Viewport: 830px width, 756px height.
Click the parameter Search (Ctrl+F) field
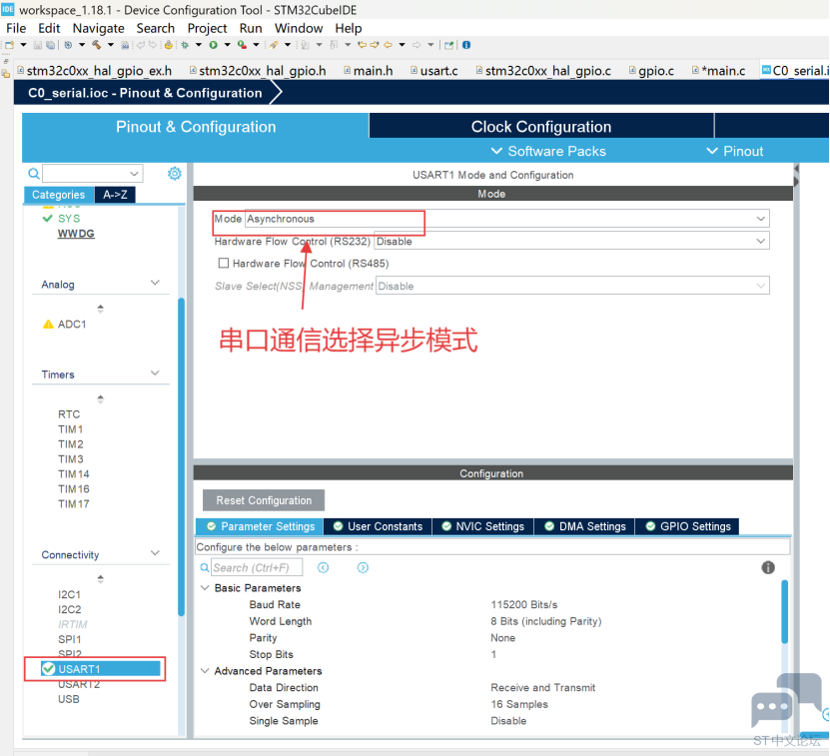[x=257, y=567]
